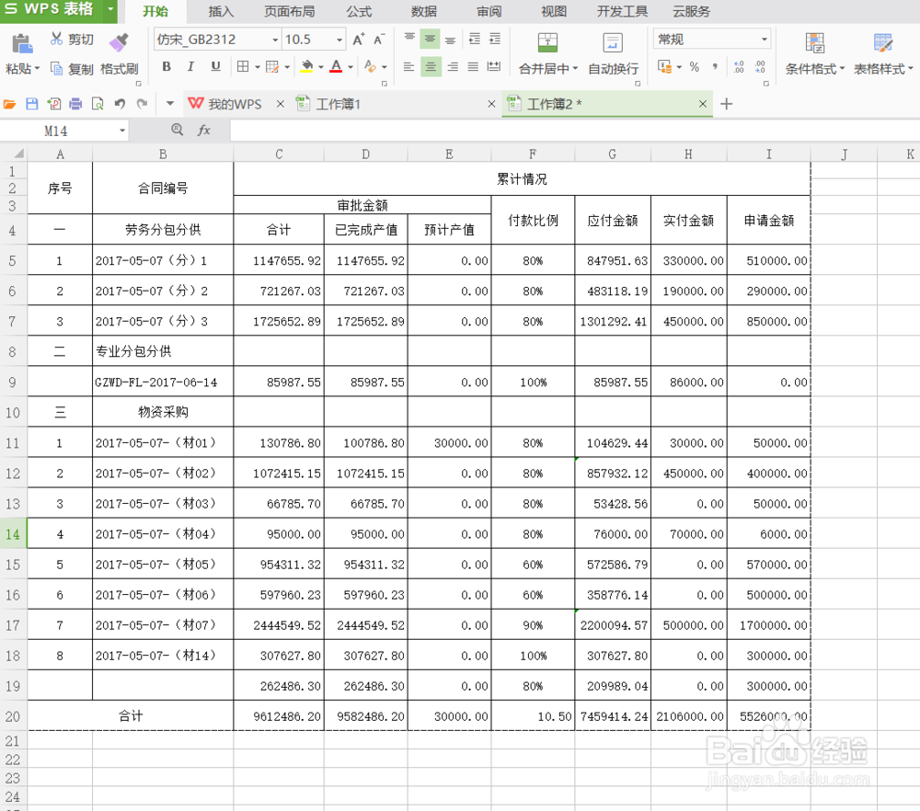Click the Format Painter (格式刷) icon
920x811 pixels.
point(119,42)
